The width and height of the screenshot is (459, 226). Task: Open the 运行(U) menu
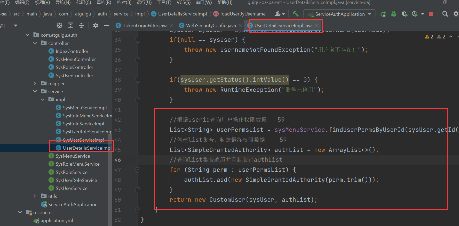[x=144, y=2]
